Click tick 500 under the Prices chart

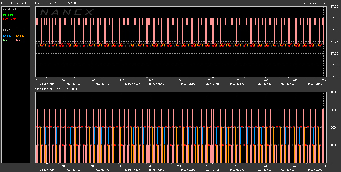coord(324,80)
